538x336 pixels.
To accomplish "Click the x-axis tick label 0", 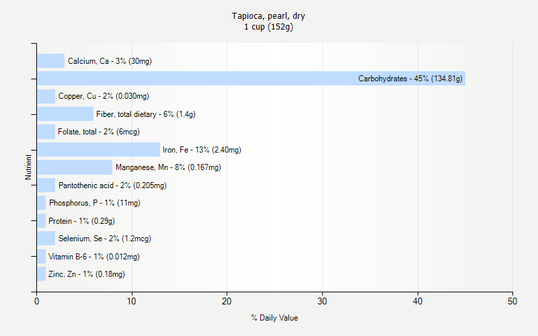I will (37, 301).
